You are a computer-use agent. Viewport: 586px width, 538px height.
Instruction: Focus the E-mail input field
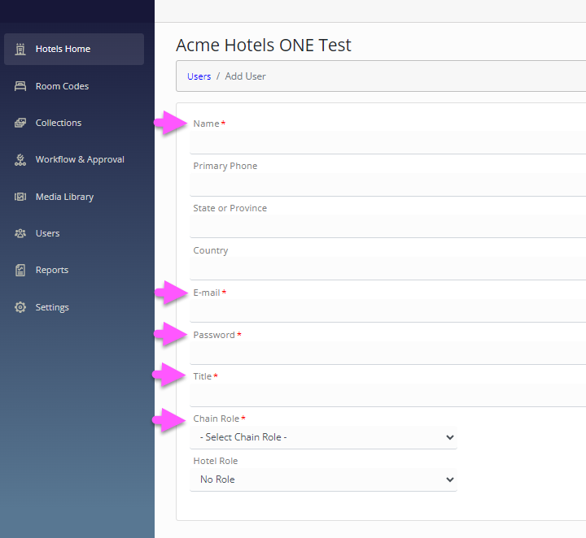(387, 310)
